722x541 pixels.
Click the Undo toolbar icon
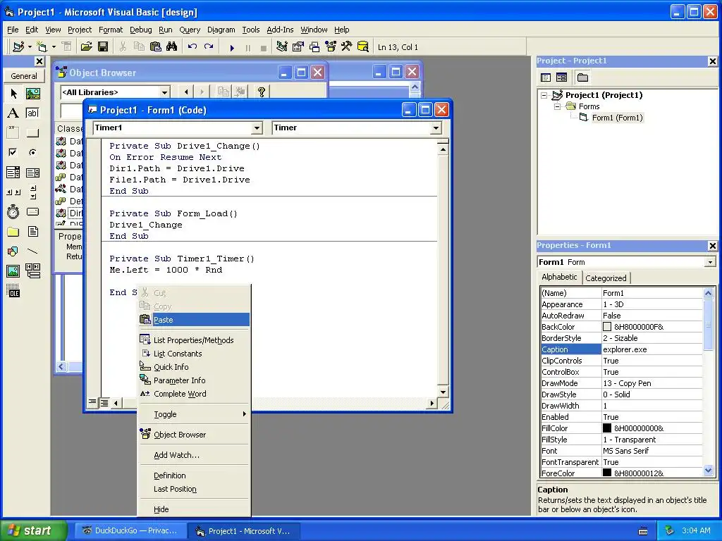[192, 47]
